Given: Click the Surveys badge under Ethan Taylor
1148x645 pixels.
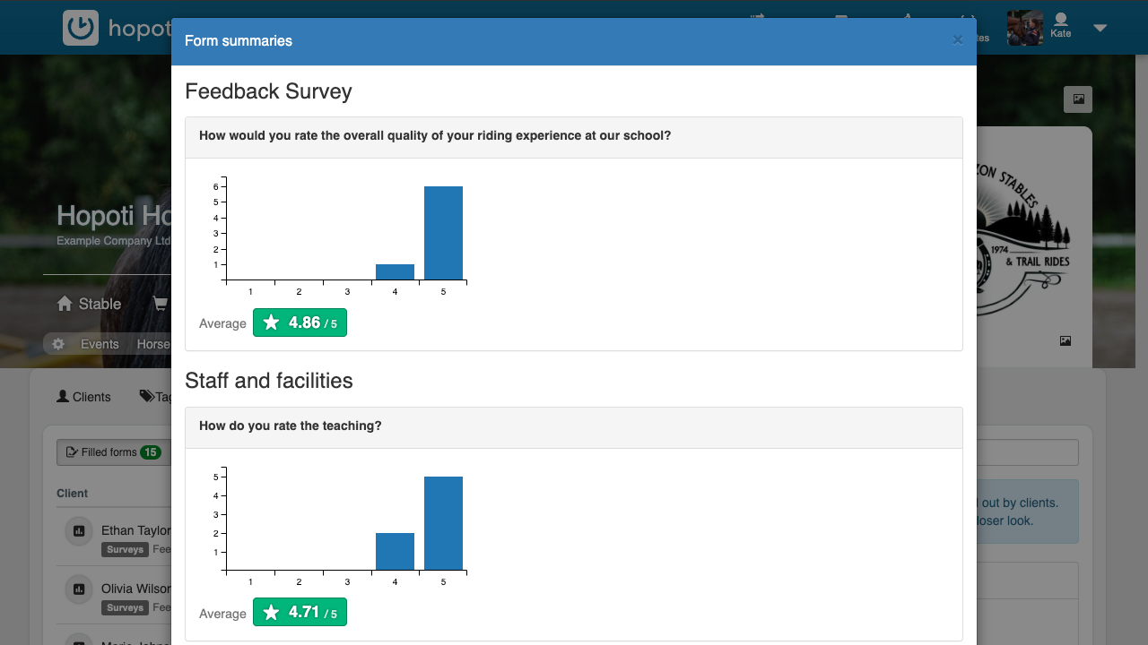Looking at the screenshot, I should (125, 549).
